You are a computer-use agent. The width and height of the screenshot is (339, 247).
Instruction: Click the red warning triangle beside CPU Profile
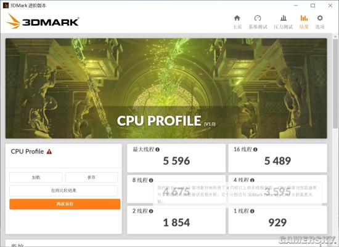[49, 152]
